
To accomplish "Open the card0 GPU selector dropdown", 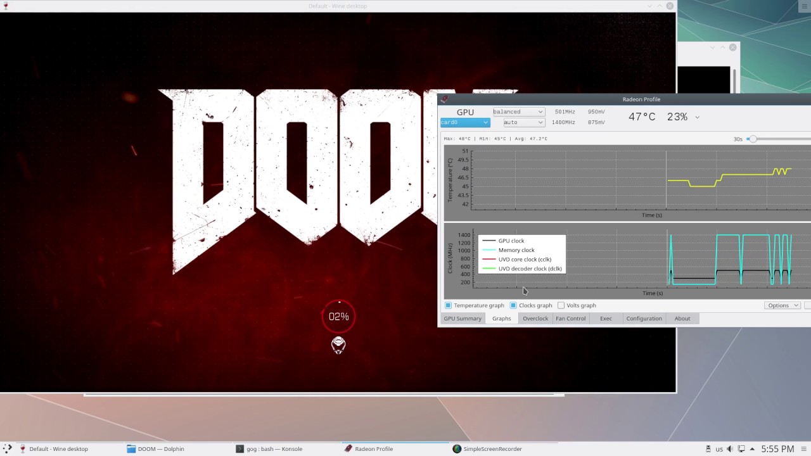I will pos(465,122).
